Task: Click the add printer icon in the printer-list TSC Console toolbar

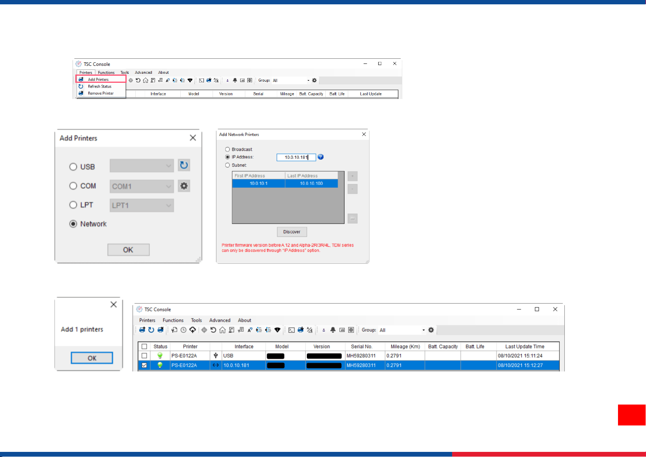Action: click(x=142, y=330)
